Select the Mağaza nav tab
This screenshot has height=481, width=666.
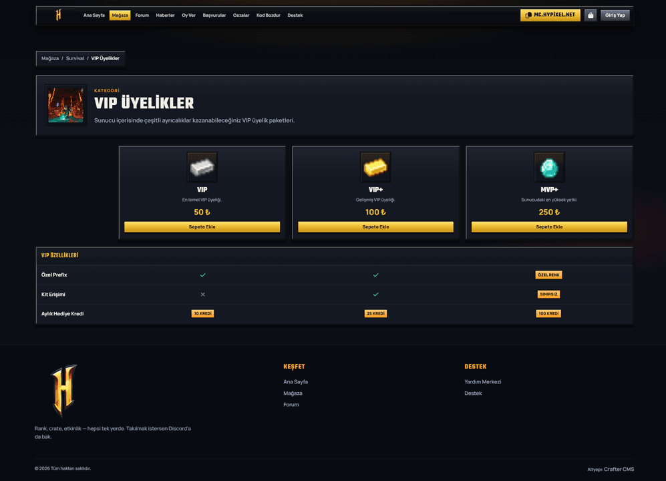(x=120, y=15)
